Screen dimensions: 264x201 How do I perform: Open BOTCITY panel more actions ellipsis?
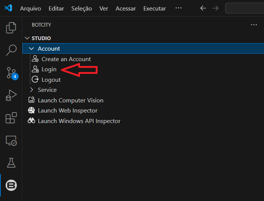pyautogui.click(x=254, y=25)
